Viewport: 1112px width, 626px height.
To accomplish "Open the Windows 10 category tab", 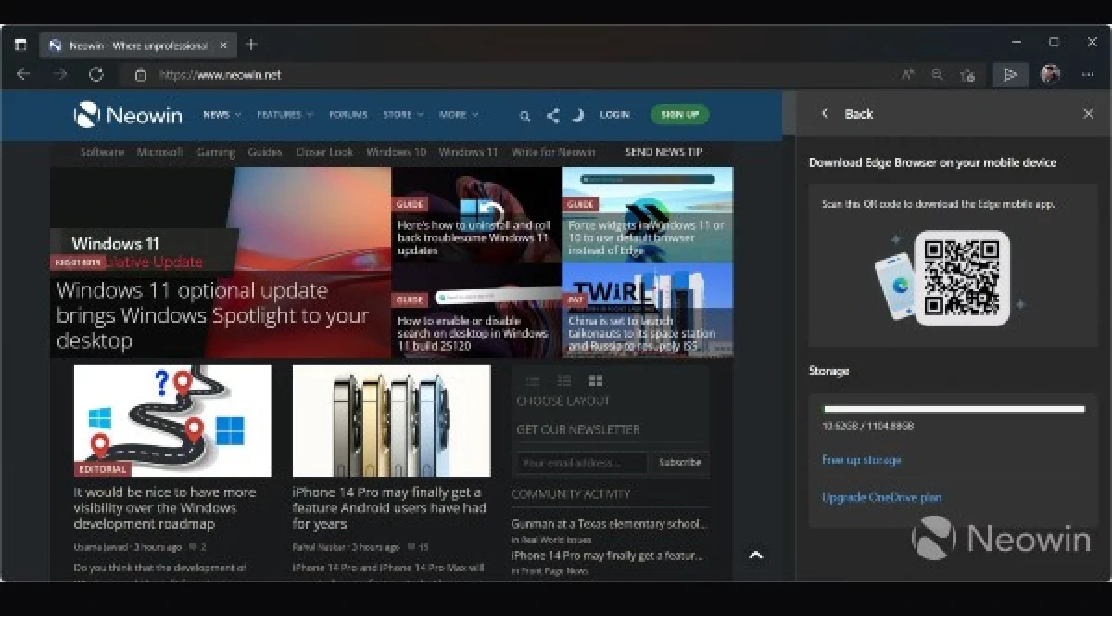I will pos(396,152).
